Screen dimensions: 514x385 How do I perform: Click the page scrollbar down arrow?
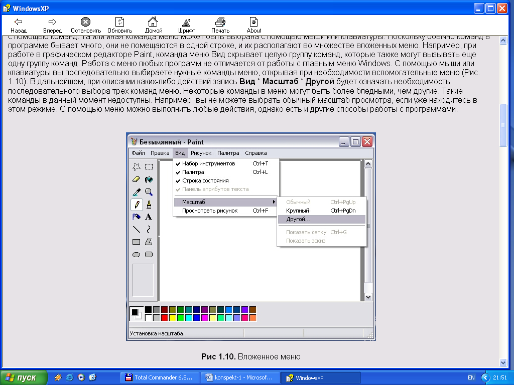point(503,362)
